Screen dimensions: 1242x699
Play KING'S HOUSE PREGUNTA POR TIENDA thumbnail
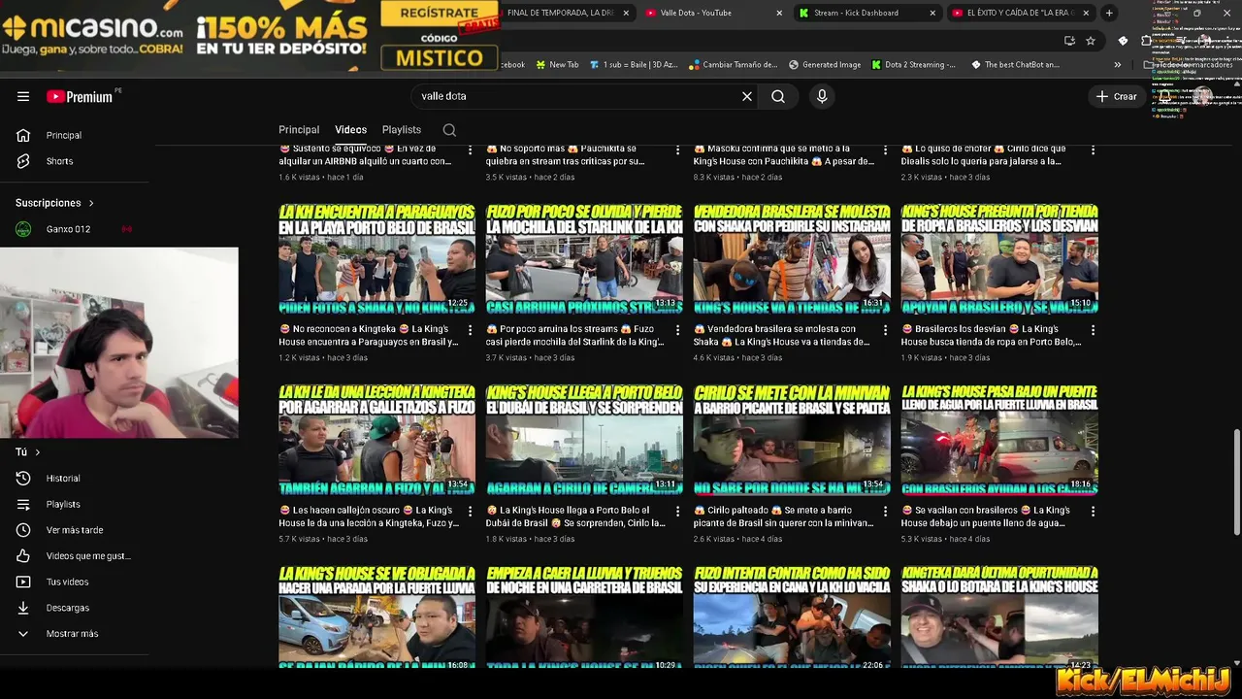(x=999, y=259)
